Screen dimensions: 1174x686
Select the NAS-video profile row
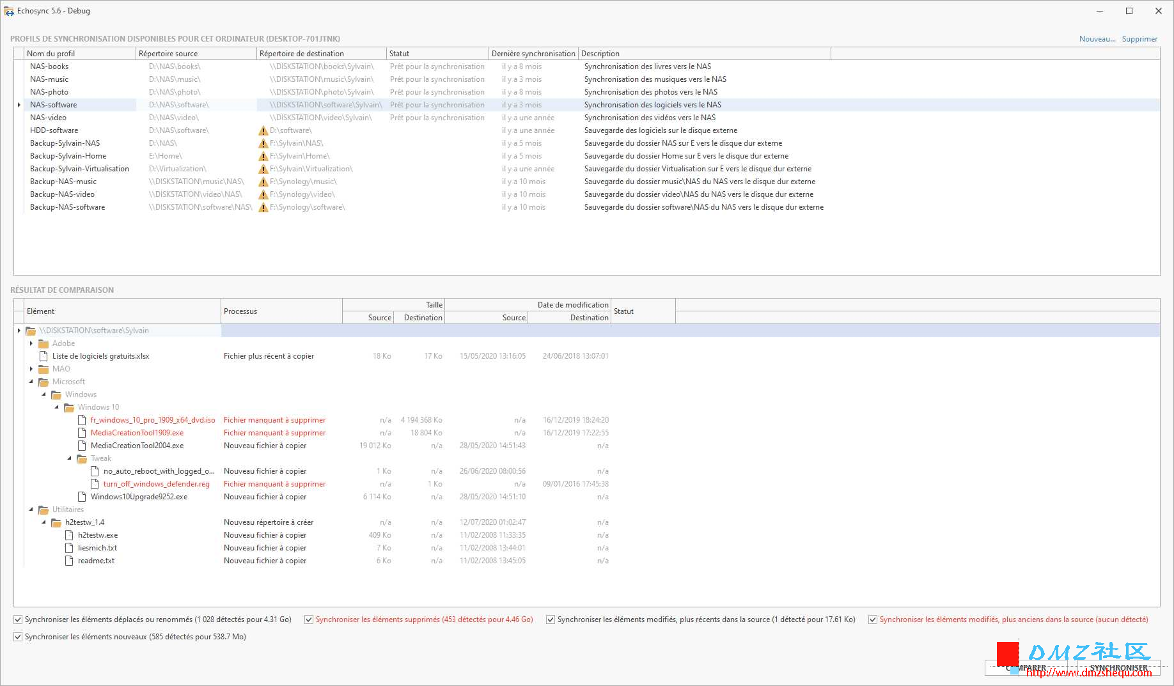pyautogui.click(x=587, y=118)
